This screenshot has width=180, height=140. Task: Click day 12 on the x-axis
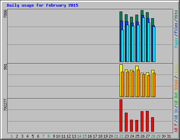coord(69,136)
